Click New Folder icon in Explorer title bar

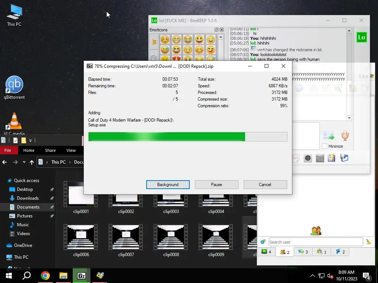coord(23,140)
